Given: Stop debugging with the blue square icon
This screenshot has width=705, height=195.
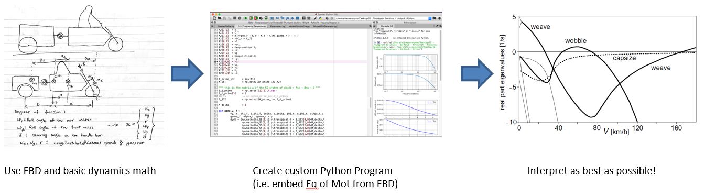Looking at the screenshot, I should click(297, 18).
